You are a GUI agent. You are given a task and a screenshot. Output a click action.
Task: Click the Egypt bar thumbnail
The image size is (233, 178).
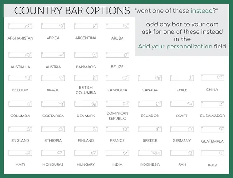tap(182, 103)
